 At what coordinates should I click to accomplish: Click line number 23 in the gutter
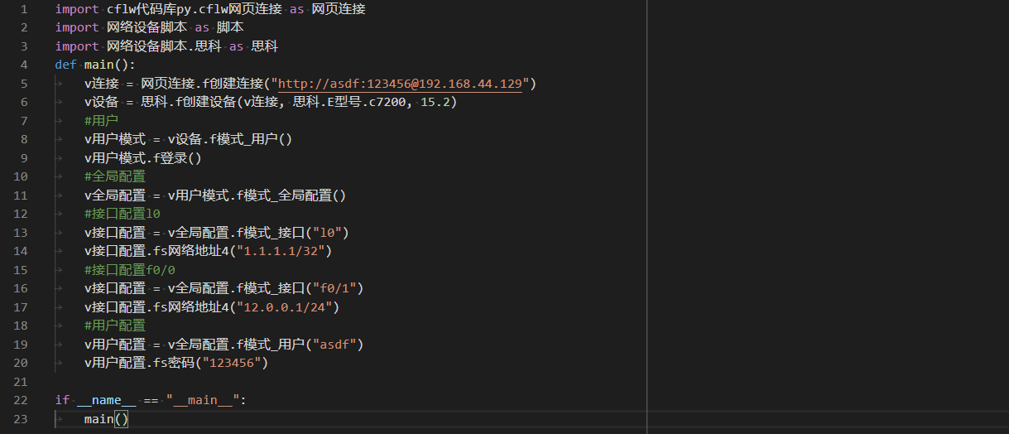(x=20, y=419)
